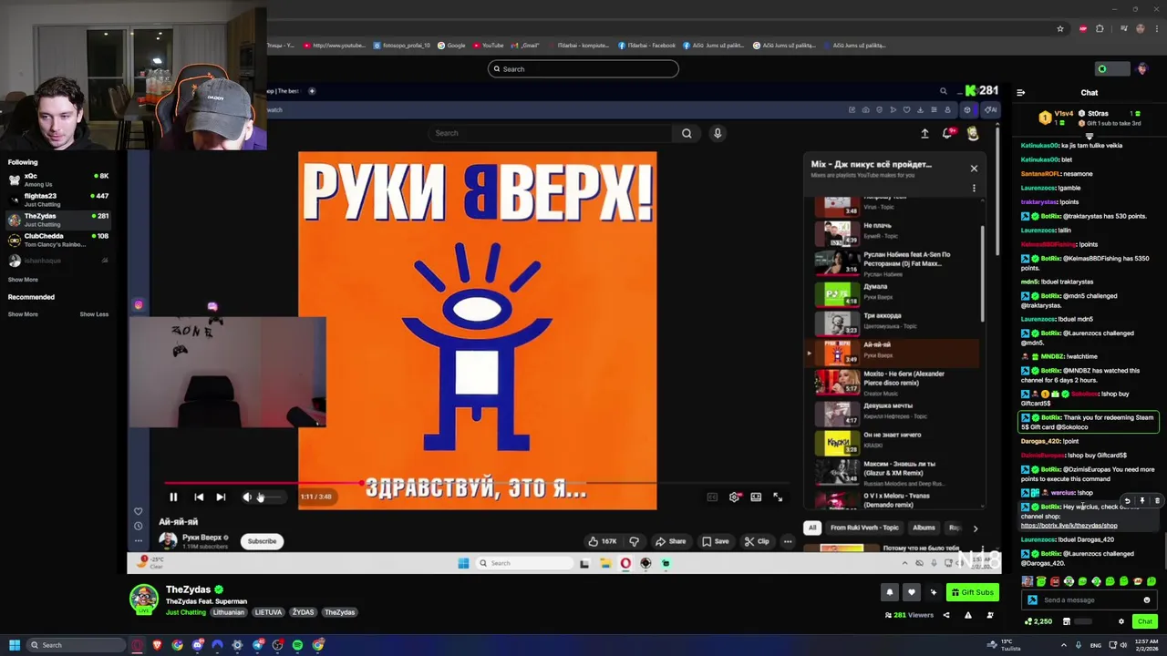The width and height of the screenshot is (1167, 656).
Task: Open the botrix.live shop link in chat
Action: (x=1069, y=526)
